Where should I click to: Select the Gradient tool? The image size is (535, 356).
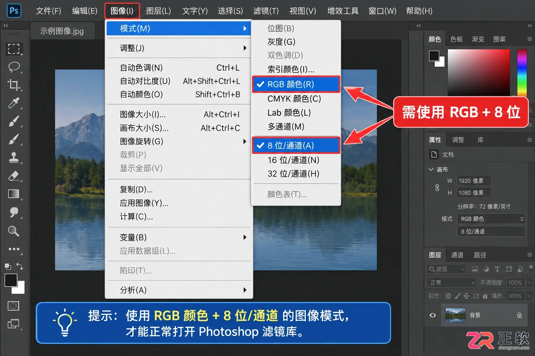(x=14, y=194)
